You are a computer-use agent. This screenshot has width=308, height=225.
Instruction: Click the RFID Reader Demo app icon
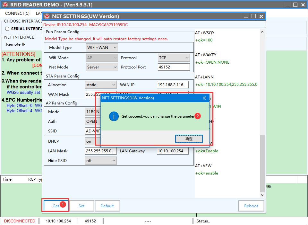pyautogui.click(x=5, y=4)
